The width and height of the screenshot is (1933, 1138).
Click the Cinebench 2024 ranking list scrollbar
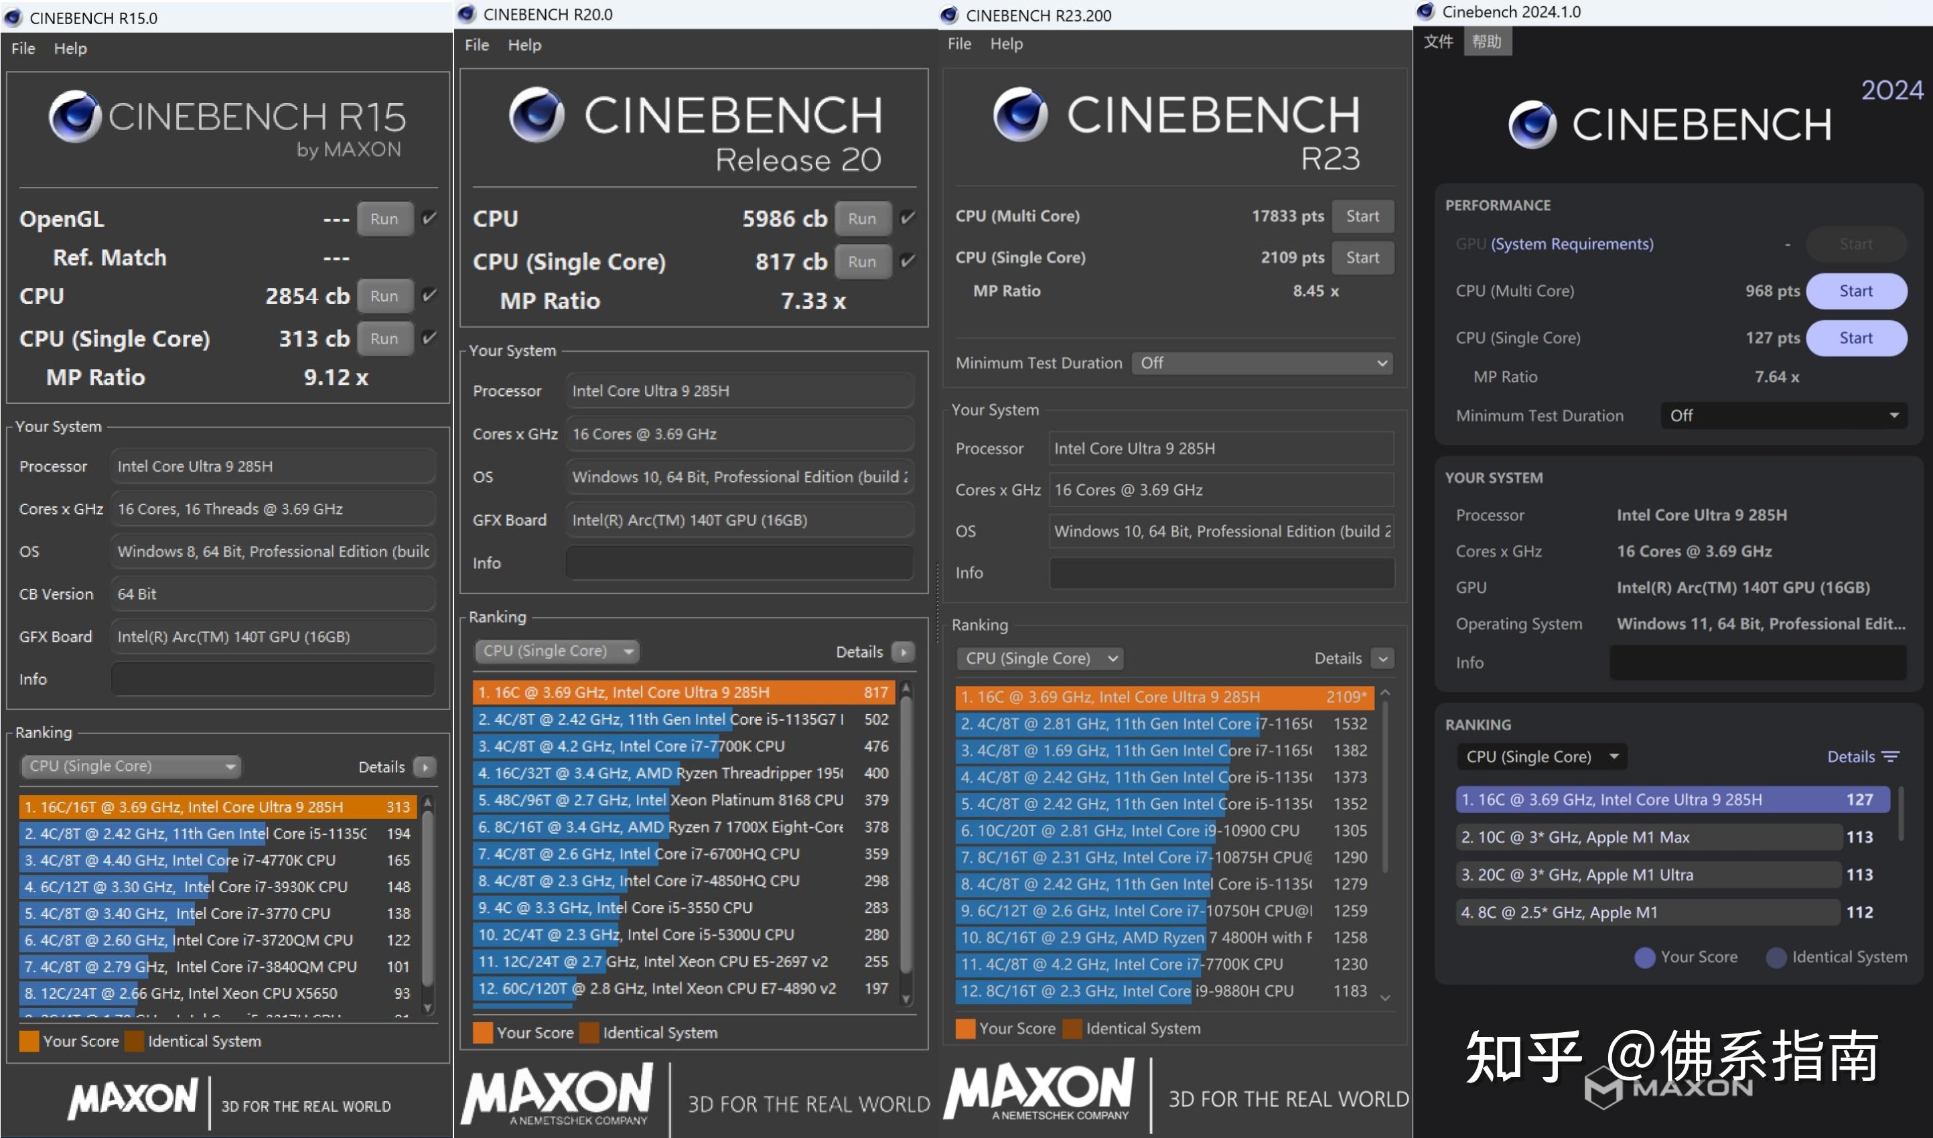(x=1900, y=813)
